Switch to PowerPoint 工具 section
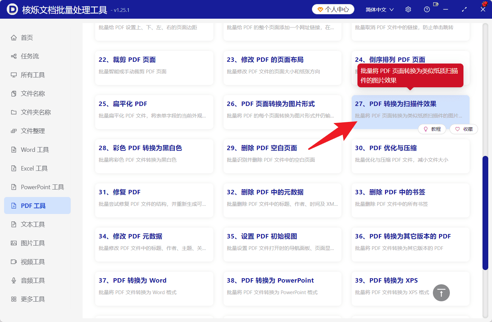Screen dimensions: 492x322 (37, 187)
